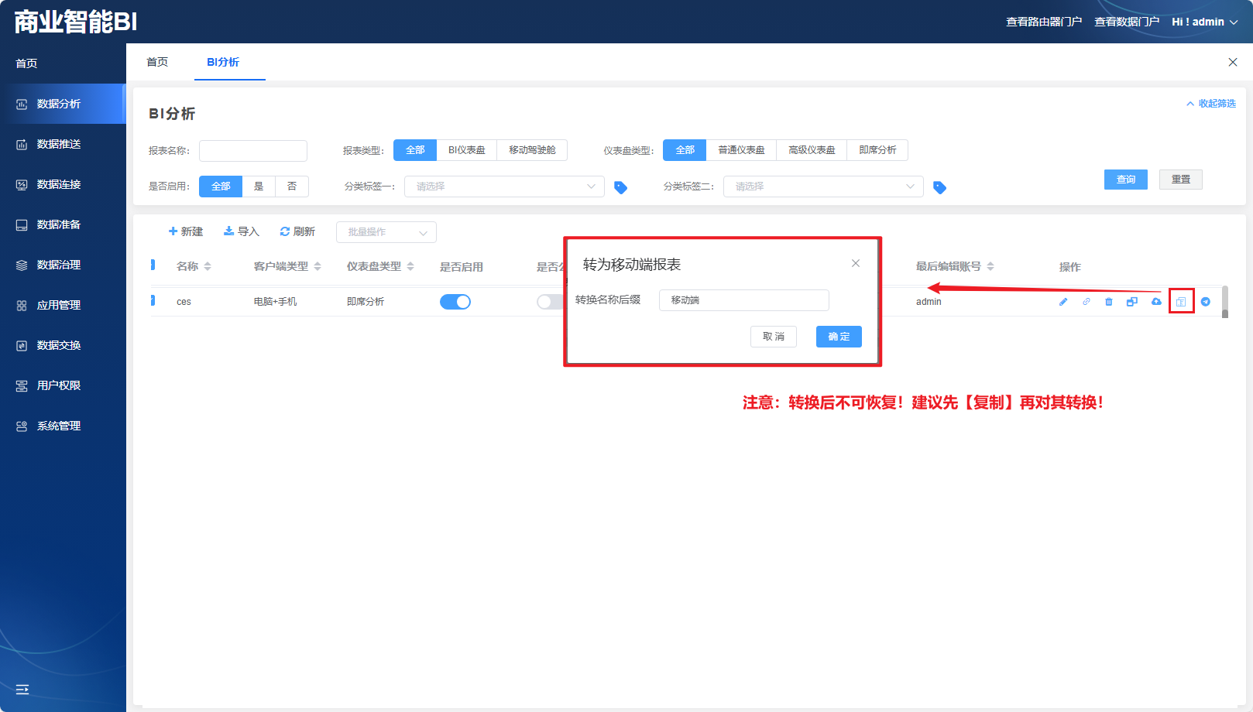This screenshot has width=1253, height=712.
Task: Go to 首页 in the left sidebar
Action: click(26, 63)
